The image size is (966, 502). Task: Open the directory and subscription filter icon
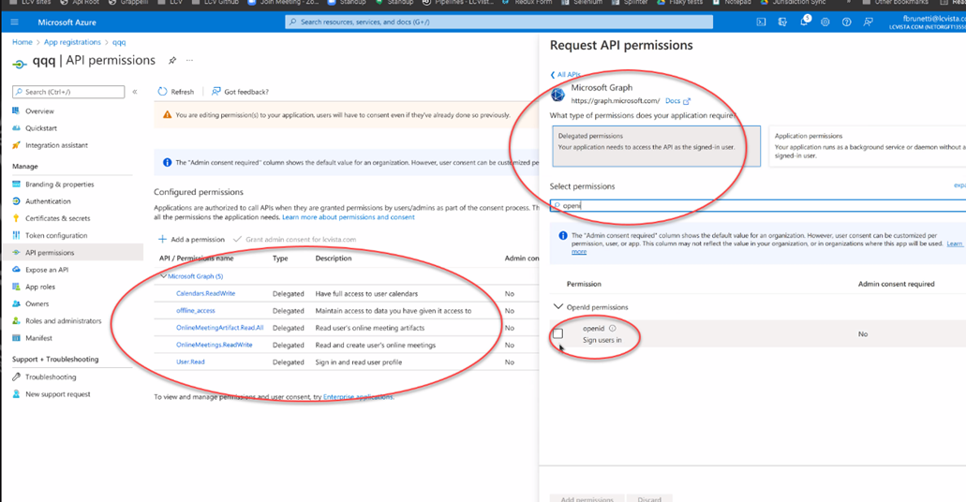pos(782,22)
